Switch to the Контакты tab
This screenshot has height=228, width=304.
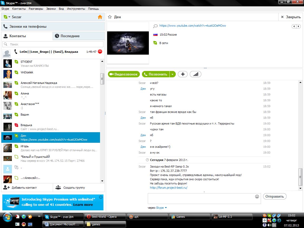[x=27, y=36]
